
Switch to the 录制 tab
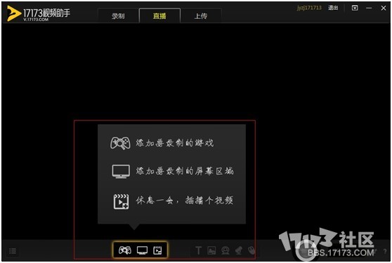click(x=118, y=15)
